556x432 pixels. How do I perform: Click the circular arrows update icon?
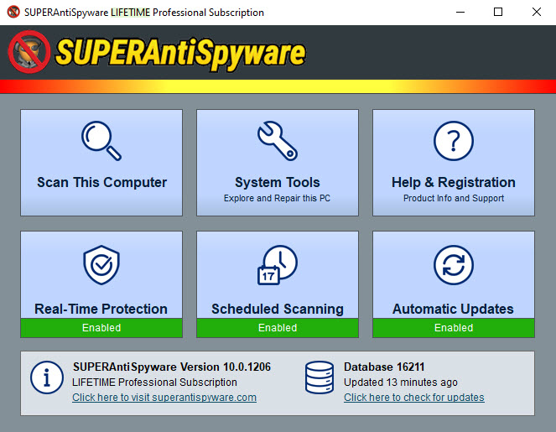[x=454, y=264]
